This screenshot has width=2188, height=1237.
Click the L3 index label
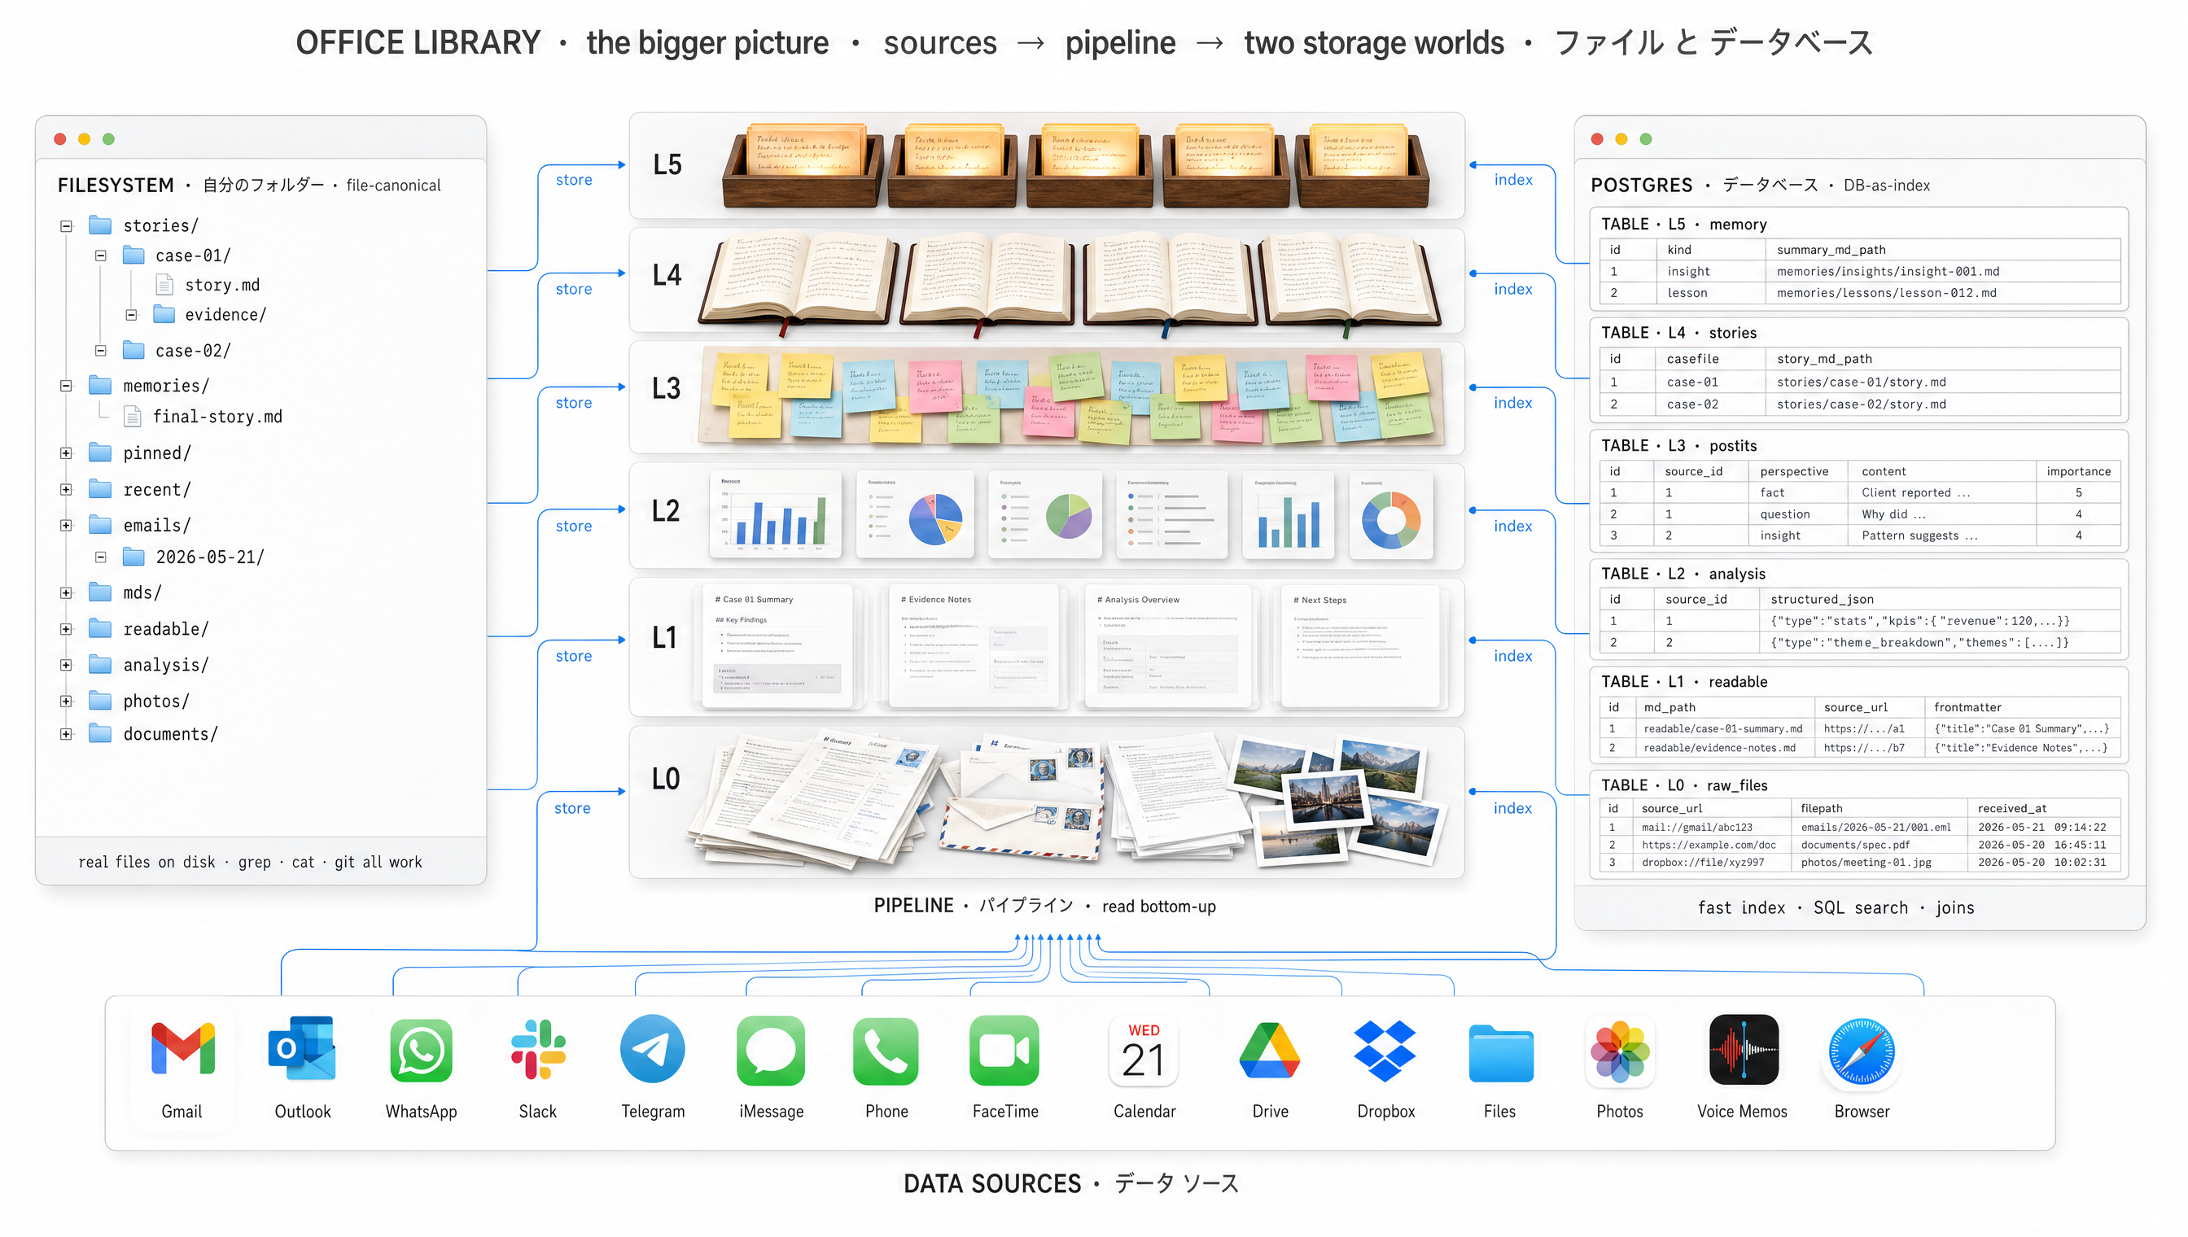1512,403
